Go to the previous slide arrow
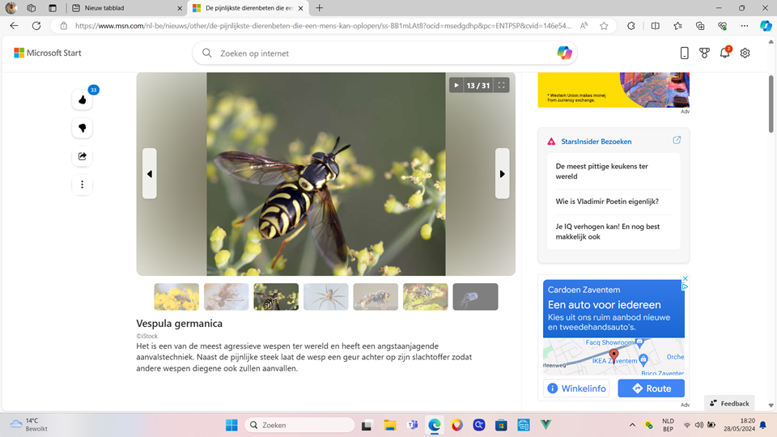The height and width of the screenshot is (437, 777). pyautogui.click(x=150, y=174)
